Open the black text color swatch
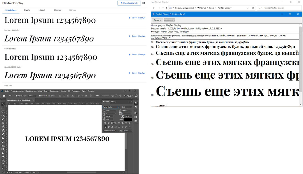Image resolution: width=303 pixels, height=174 pixels. 128,119
